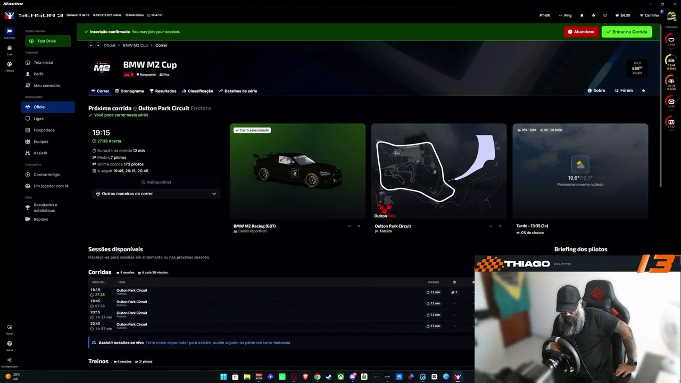This screenshot has height=383, width=681.
Task: Click the sports car license gauge C 2.44
Action: point(671,63)
